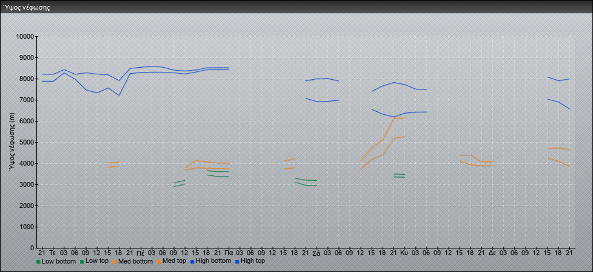Screen dimensions: 593x272
Task: Select the 5000 y-axis label
Action: (27, 142)
